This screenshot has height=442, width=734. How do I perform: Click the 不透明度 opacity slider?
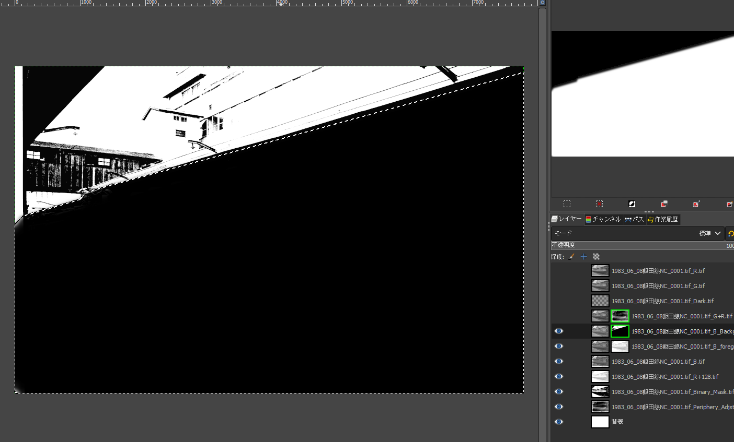pos(643,245)
